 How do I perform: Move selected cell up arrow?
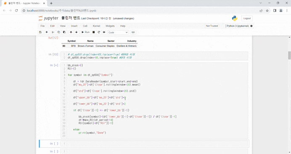tap(71, 32)
